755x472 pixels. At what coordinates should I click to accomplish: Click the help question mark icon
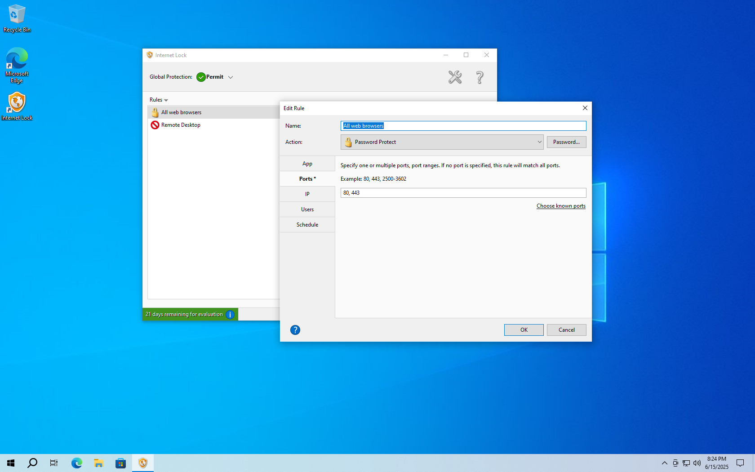coord(479,77)
